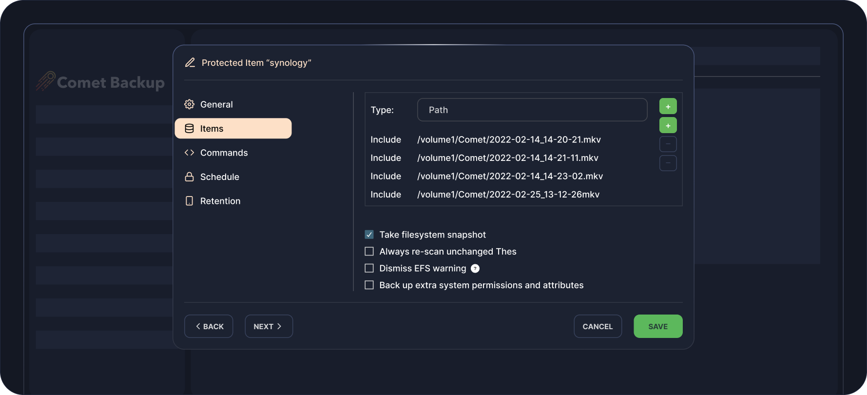
Task: Enable Back up extra system permissions
Action: [x=369, y=285]
